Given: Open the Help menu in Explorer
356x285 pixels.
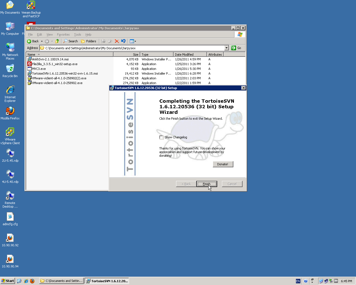Looking at the screenshot, I should [88, 35].
